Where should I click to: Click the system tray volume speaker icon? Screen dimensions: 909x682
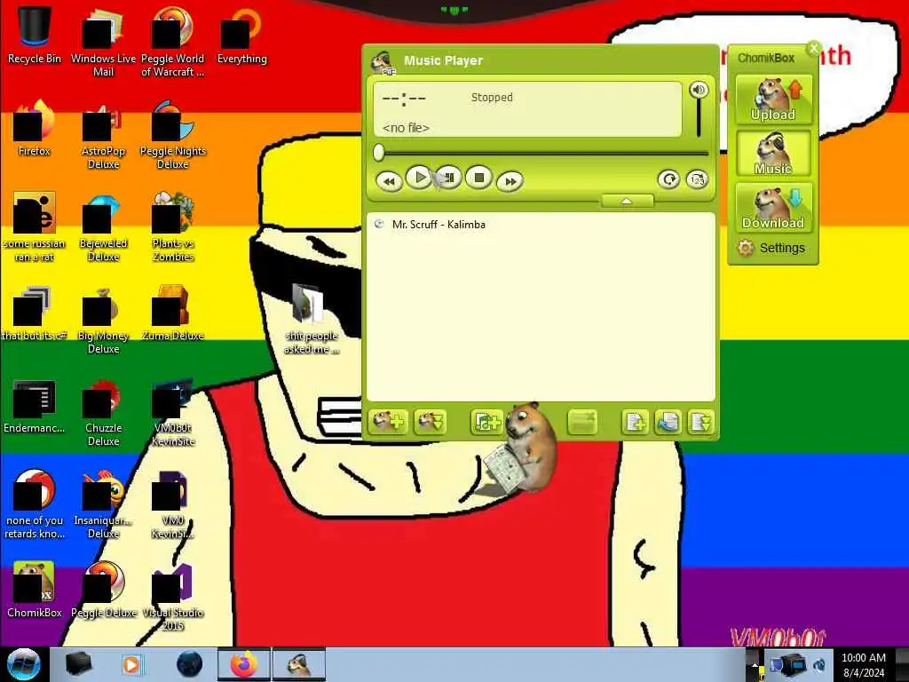pyautogui.click(x=819, y=664)
